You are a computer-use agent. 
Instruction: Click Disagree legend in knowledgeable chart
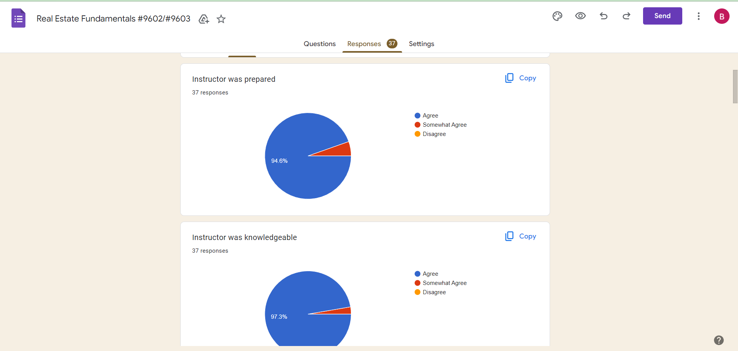coord(430,292)
